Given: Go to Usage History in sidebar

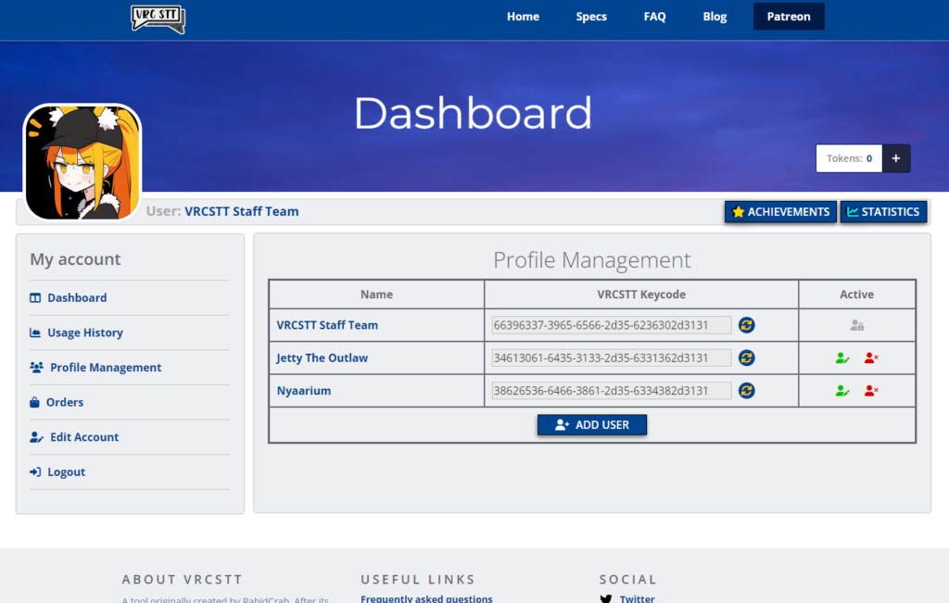Looking at the screenshot, I should click(x=84, y=333).
